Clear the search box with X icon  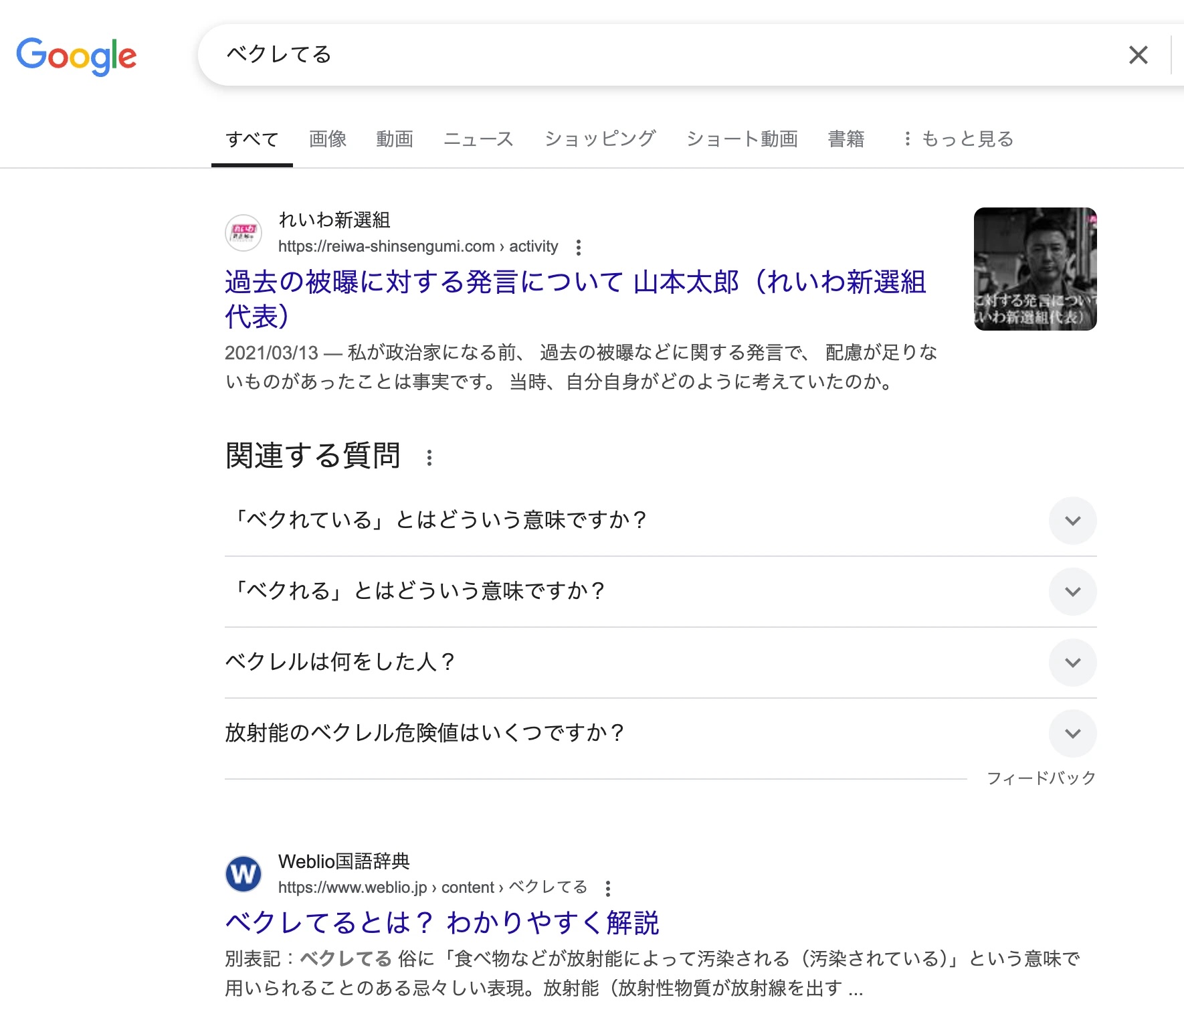click(x=1138, y=55)
